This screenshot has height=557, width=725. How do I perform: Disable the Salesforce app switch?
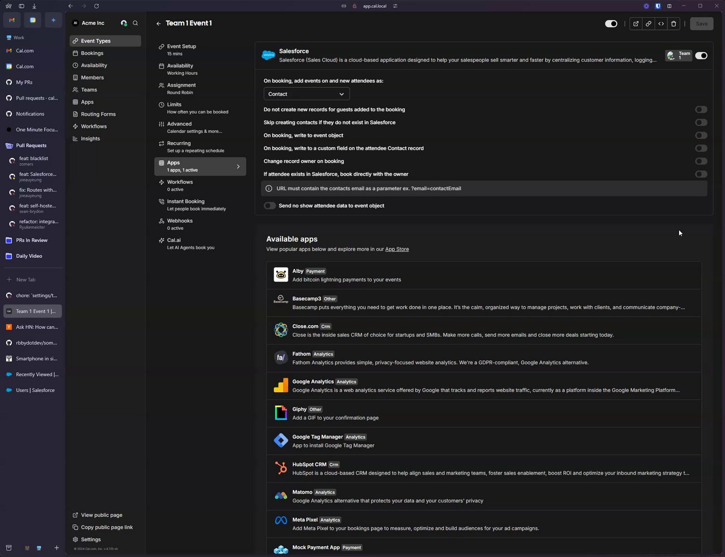point(701,56)
